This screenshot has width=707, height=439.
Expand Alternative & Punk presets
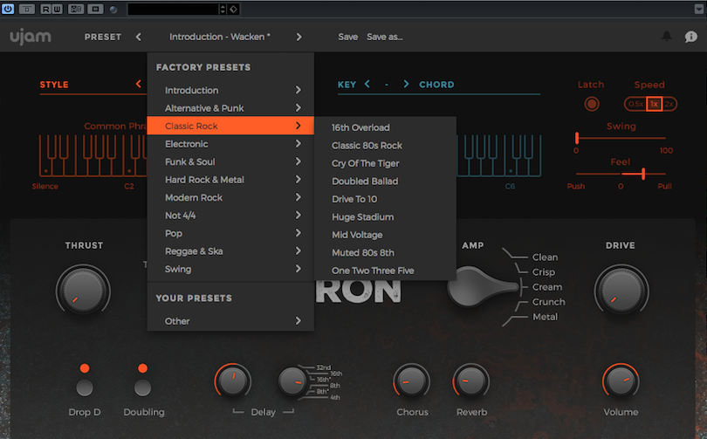230,108
